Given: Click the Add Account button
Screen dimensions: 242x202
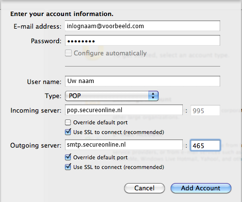Looking at the screenshot, I should point(201,188).
